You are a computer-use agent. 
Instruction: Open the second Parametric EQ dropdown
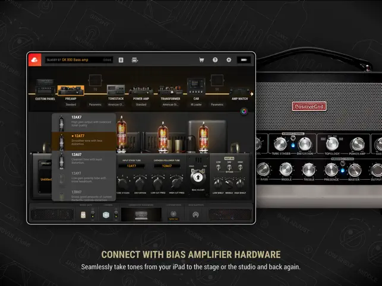217,104
